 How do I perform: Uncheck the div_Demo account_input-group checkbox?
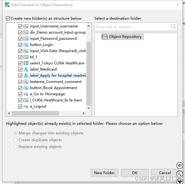(x=20, y=32)
